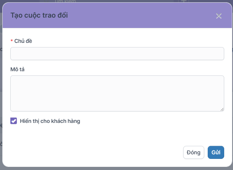233x170 pixels.
Task: Click the Chủ đề field label
Action: coord(23,41)
